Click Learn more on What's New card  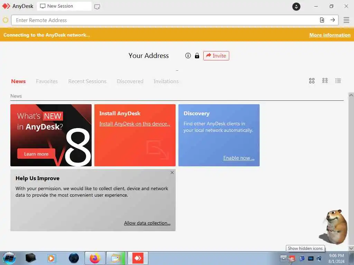point(36,154)
